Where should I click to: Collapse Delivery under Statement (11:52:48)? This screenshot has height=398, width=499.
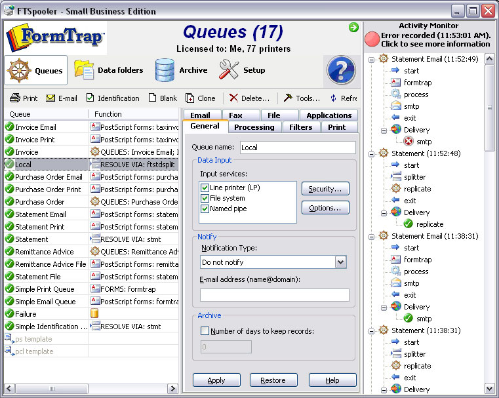384,213
